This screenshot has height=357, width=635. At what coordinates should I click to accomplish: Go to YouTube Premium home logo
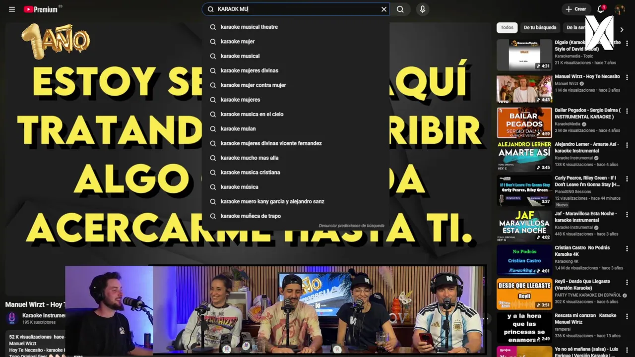tap(41, 9)
